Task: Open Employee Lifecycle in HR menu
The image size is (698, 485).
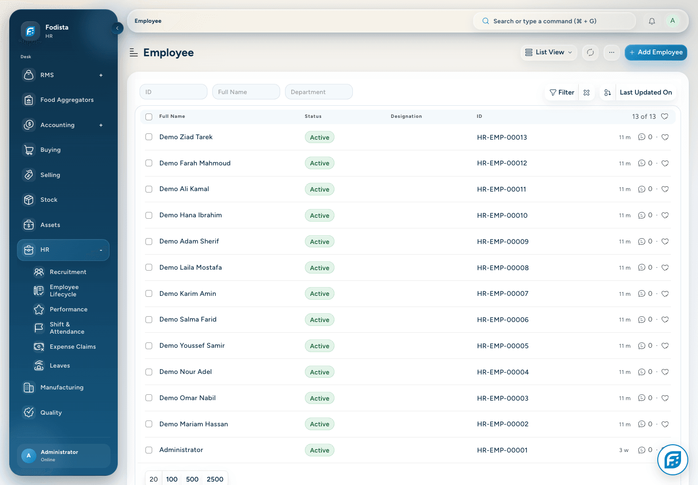Action: pos(64,291)
